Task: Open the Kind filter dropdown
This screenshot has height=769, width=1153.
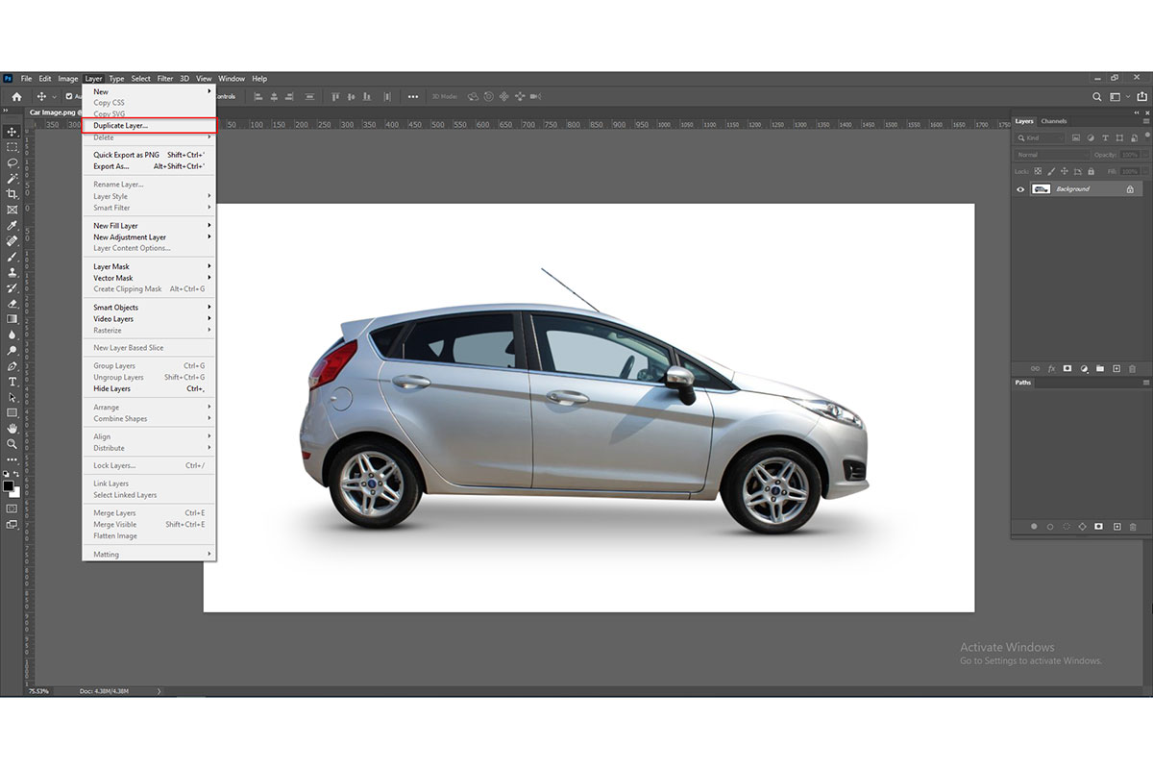Action: coord(1043,137)
